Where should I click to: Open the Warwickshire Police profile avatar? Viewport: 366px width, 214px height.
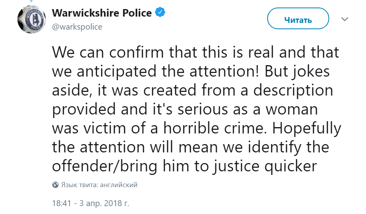31,20
